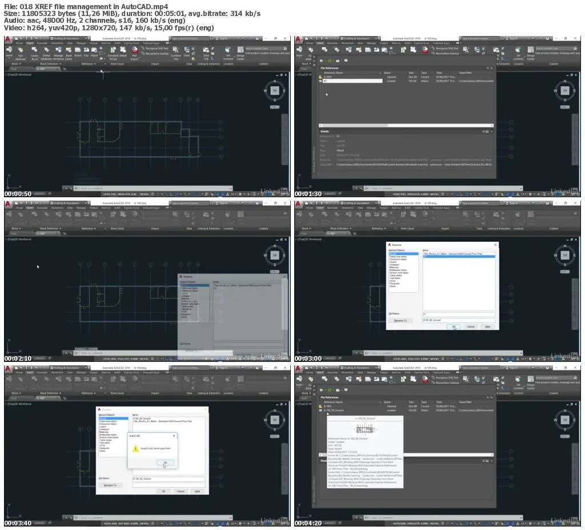Open Design Center in 00:00:50 frame
Viewport: 585px width, 530px height.
[x=241, y=50]
